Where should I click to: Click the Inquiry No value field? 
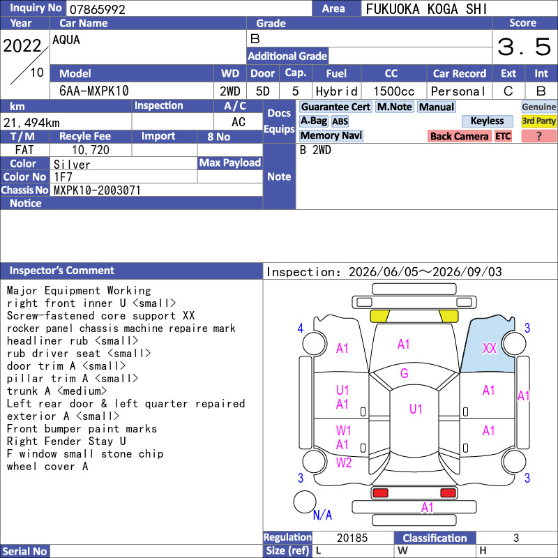[x=189, y=9]
